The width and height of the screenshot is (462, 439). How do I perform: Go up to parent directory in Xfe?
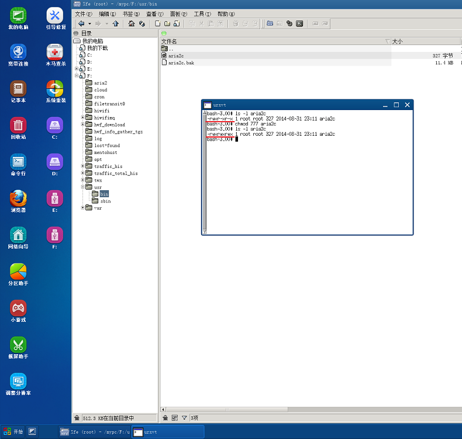click(x=116, y=23)
